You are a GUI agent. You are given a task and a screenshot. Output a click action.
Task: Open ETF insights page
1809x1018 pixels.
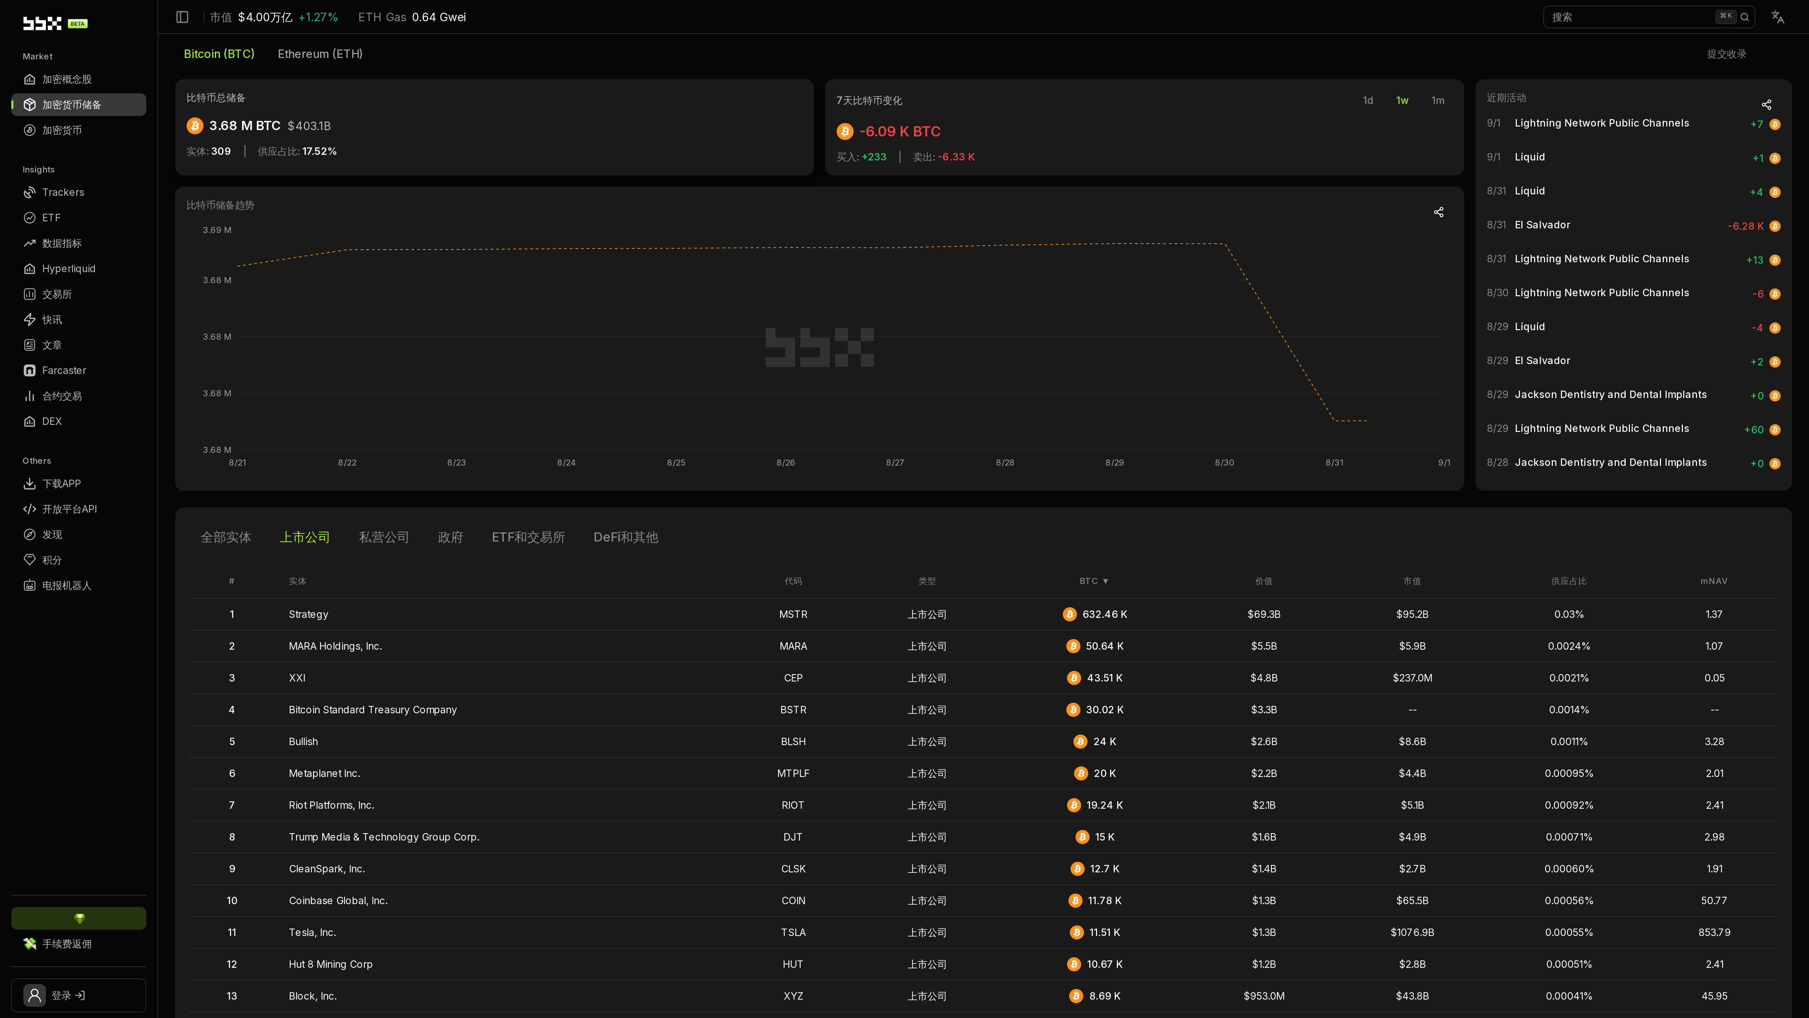(79, 218)
